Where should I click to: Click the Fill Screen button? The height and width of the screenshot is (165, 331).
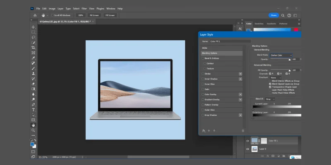[x=110, y=15]
